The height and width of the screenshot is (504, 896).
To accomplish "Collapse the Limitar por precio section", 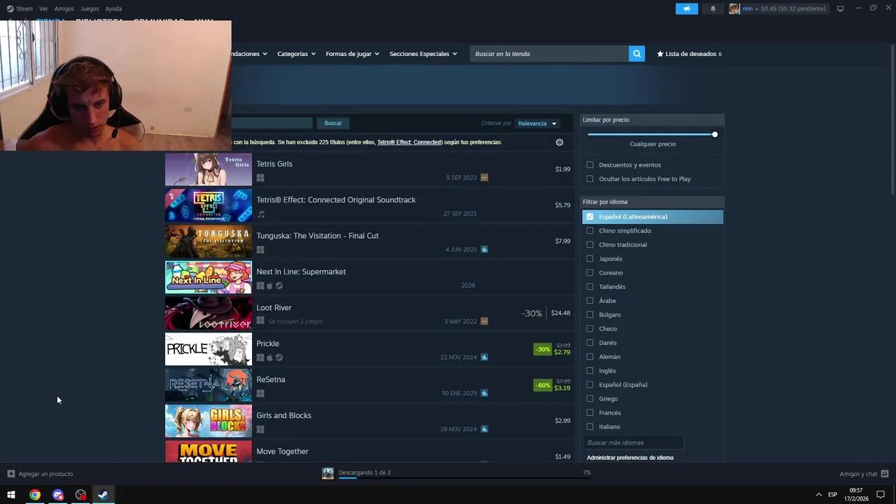I will coord(652,120).
